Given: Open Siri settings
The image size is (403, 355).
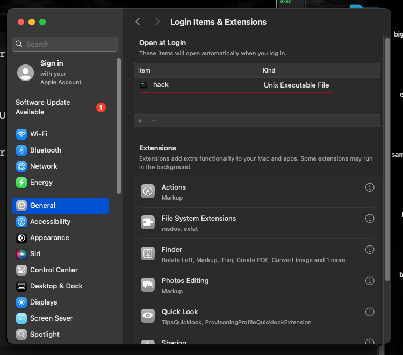Looking at the screenshot, I should [35, 253].
